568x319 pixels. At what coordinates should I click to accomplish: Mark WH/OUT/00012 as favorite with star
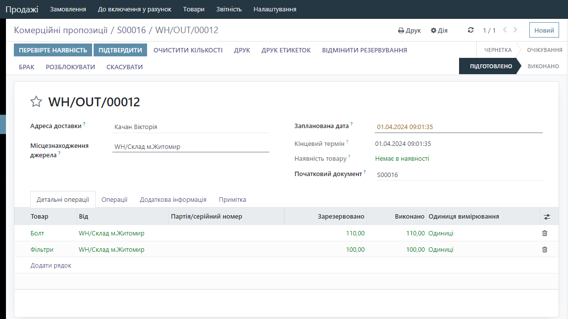coord(36,102)
